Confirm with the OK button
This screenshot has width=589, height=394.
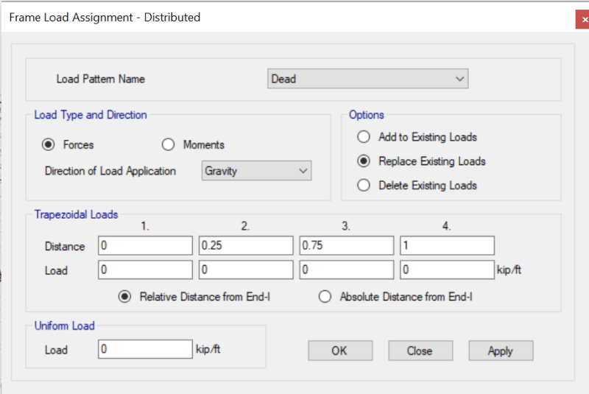[340, 351]
